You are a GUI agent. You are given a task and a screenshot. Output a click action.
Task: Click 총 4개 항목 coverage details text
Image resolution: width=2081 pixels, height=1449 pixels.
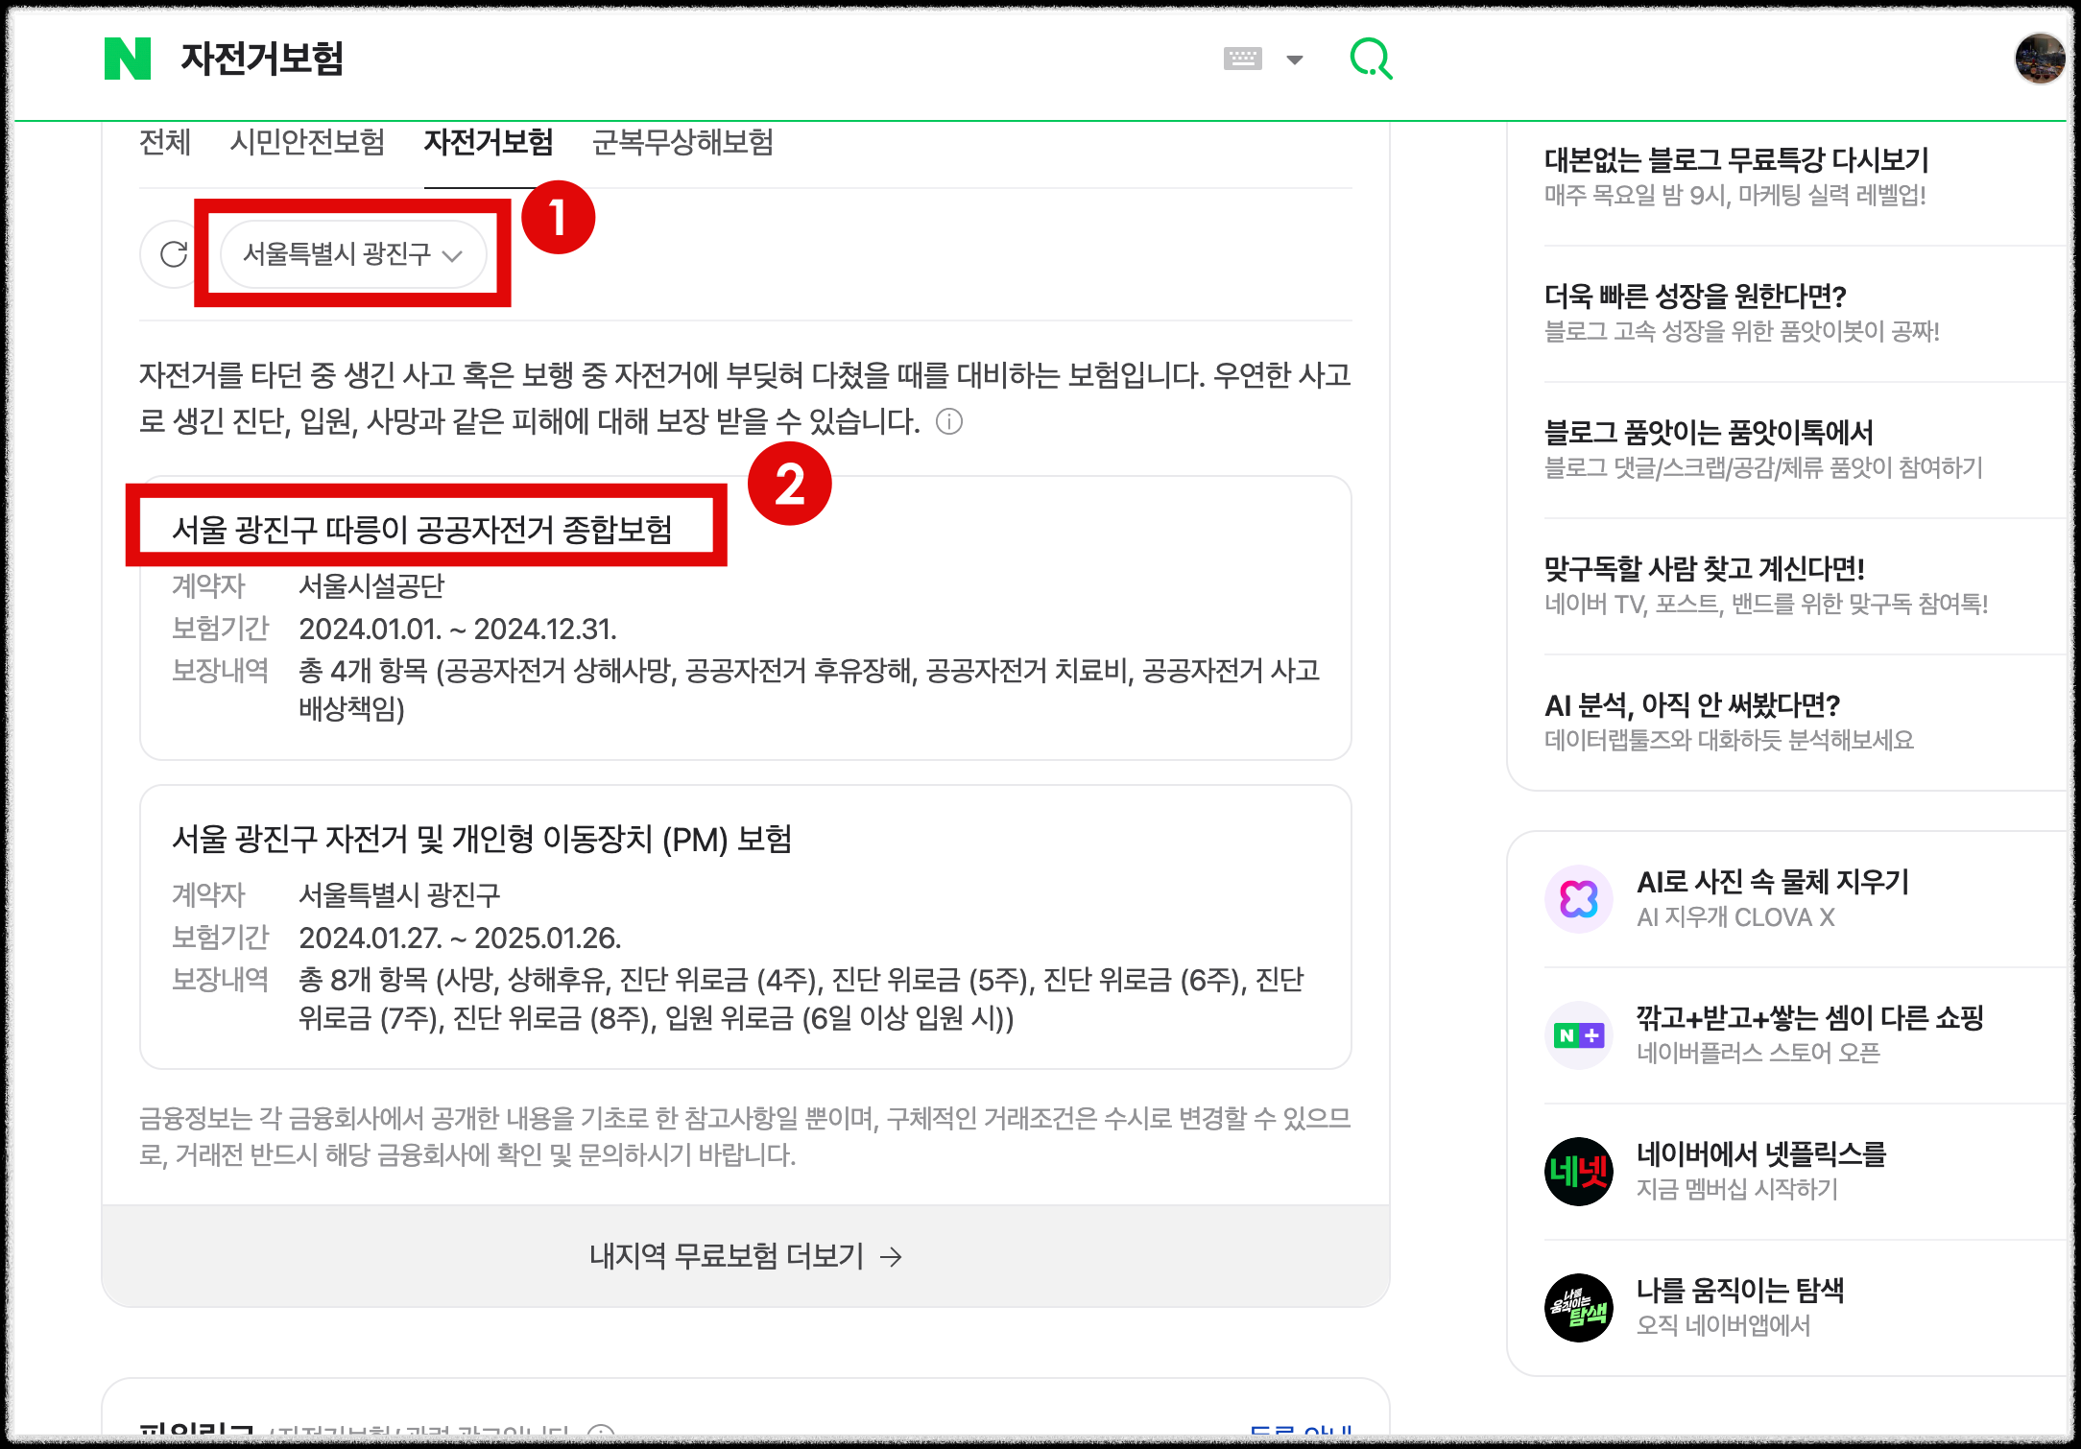pos(809,689)
